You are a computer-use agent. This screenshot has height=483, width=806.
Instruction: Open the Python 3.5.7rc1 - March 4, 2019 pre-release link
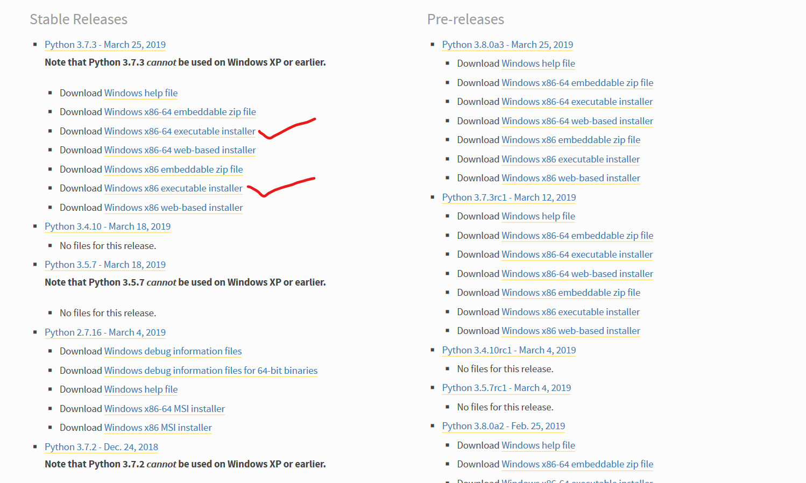[x=506, y=388]
